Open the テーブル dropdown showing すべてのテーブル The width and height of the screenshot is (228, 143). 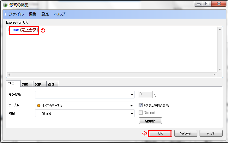tap(85, 105)
